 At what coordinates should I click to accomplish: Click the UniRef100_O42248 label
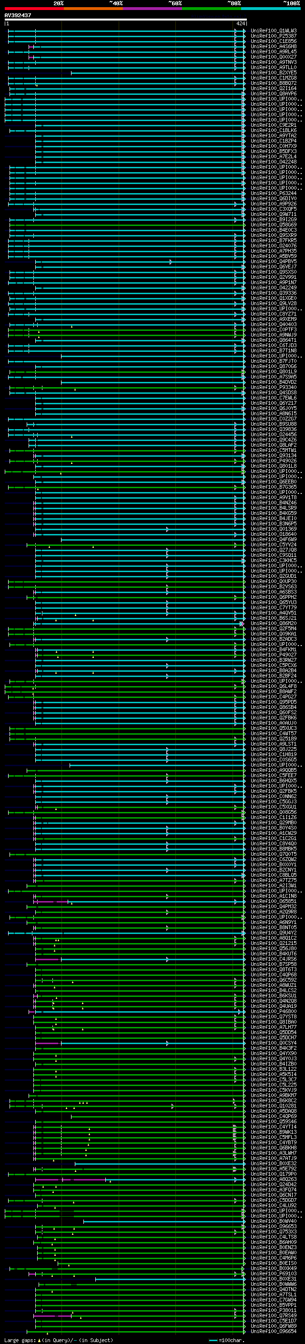(x=273, y=162)
